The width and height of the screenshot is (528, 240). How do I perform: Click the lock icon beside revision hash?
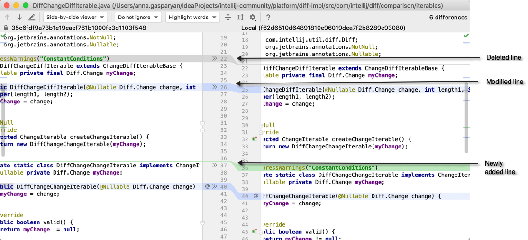click(5, 28)
